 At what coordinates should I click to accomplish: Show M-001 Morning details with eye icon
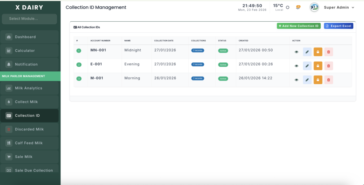click(296, 80)
